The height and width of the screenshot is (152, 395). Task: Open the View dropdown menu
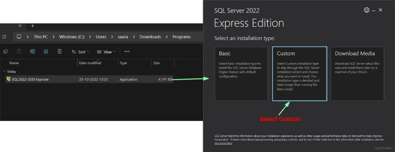coord(106,52)
